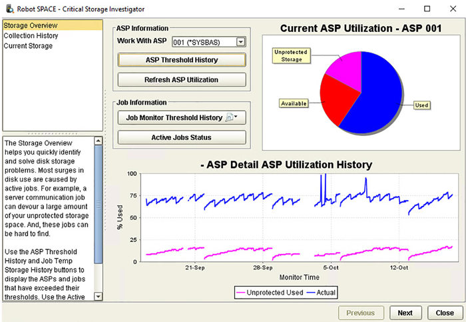Click the 25 value on % Used axis
The height and width of the screenshot is (322, 466).
click(x=133, y=239)
